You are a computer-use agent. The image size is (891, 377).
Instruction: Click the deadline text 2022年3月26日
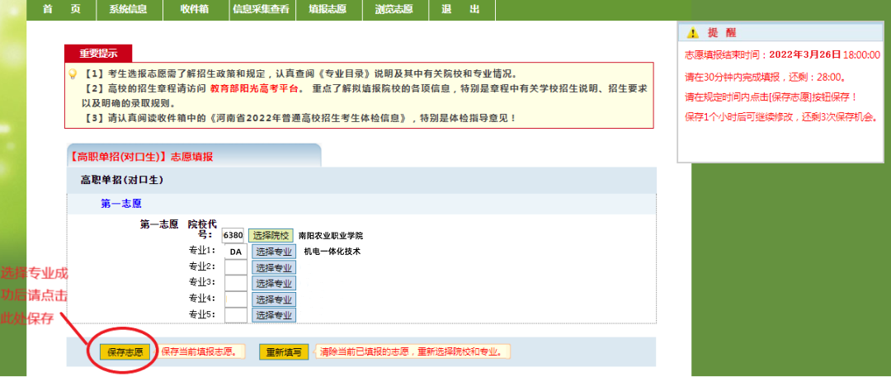[x=804, y=55]
